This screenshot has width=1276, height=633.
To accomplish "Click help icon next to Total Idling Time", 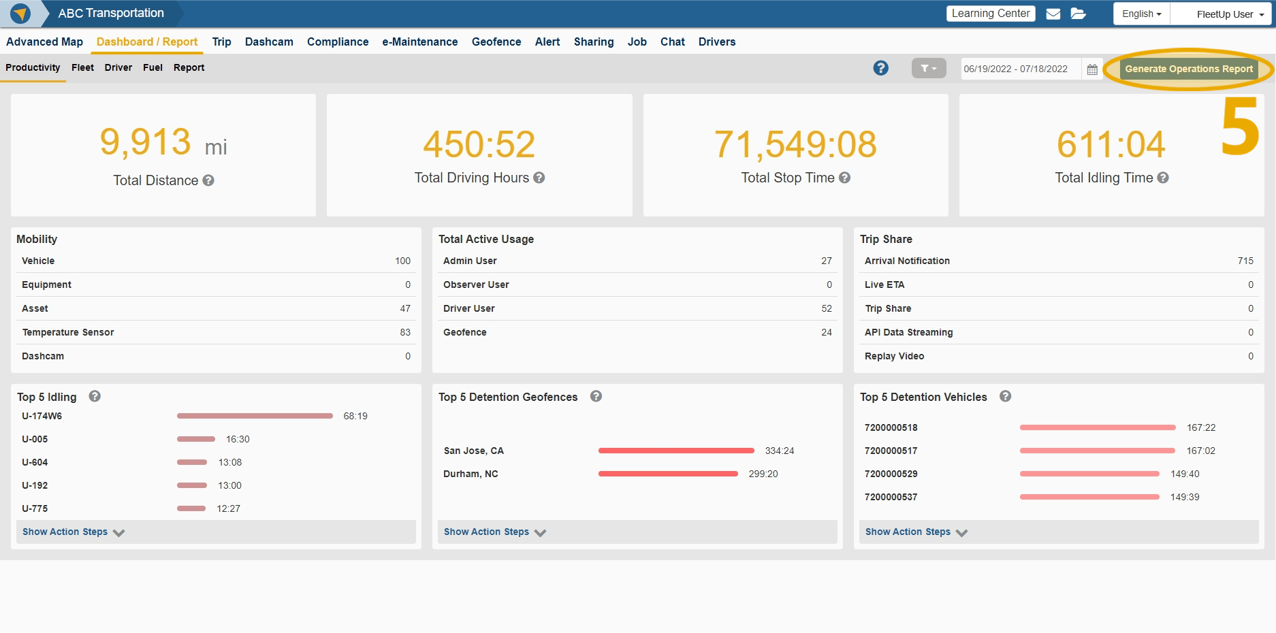I will point(1163,178).
